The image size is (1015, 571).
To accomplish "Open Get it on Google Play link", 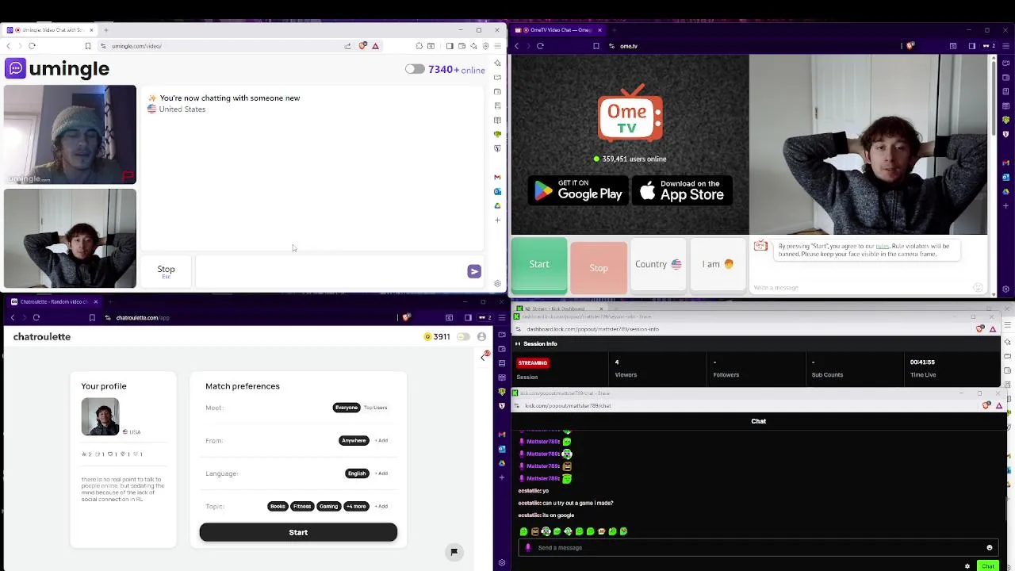I will (x=578, y=190).
